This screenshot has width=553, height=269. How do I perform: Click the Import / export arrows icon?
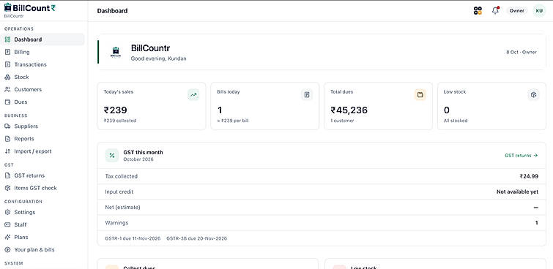[7, 151]
